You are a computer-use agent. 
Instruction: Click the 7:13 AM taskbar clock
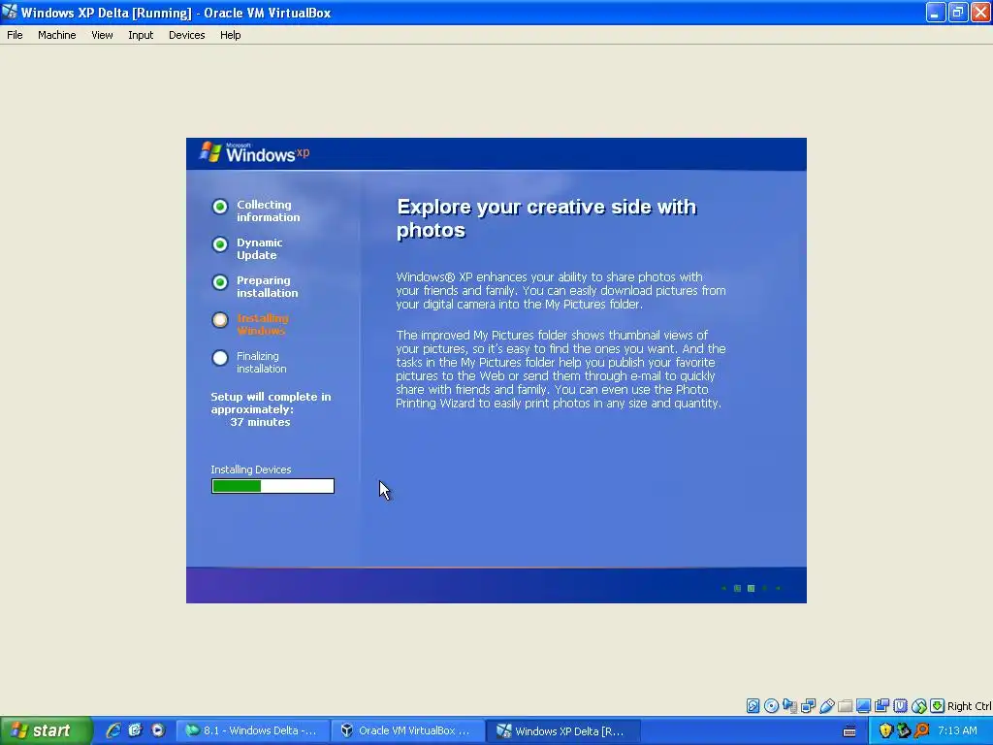pyautogui.click(x=957, y=730)
